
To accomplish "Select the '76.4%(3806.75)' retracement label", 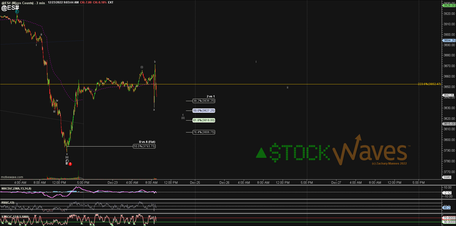I will click(204, 132).
